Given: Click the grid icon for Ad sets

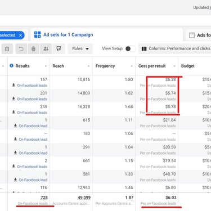Looking at the screenshot, I should coord(37,35).
